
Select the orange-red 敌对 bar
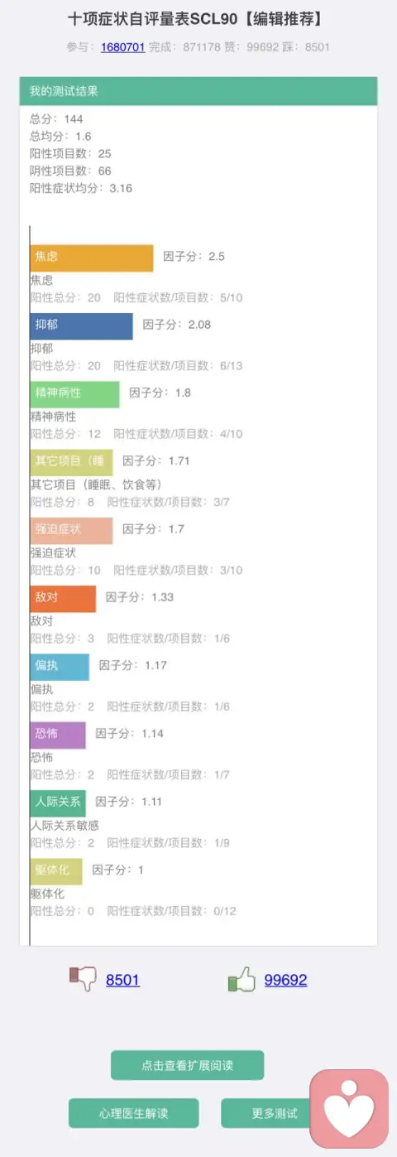pos(64,598)
